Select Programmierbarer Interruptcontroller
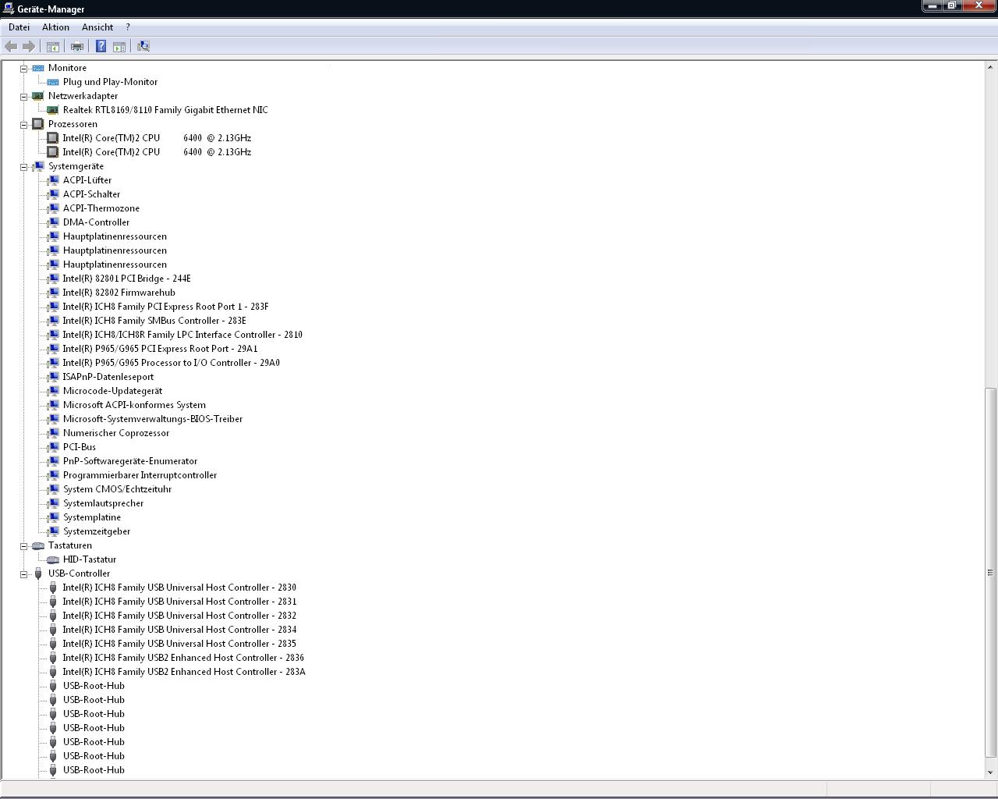998x799 pixels. pos(140,475)
